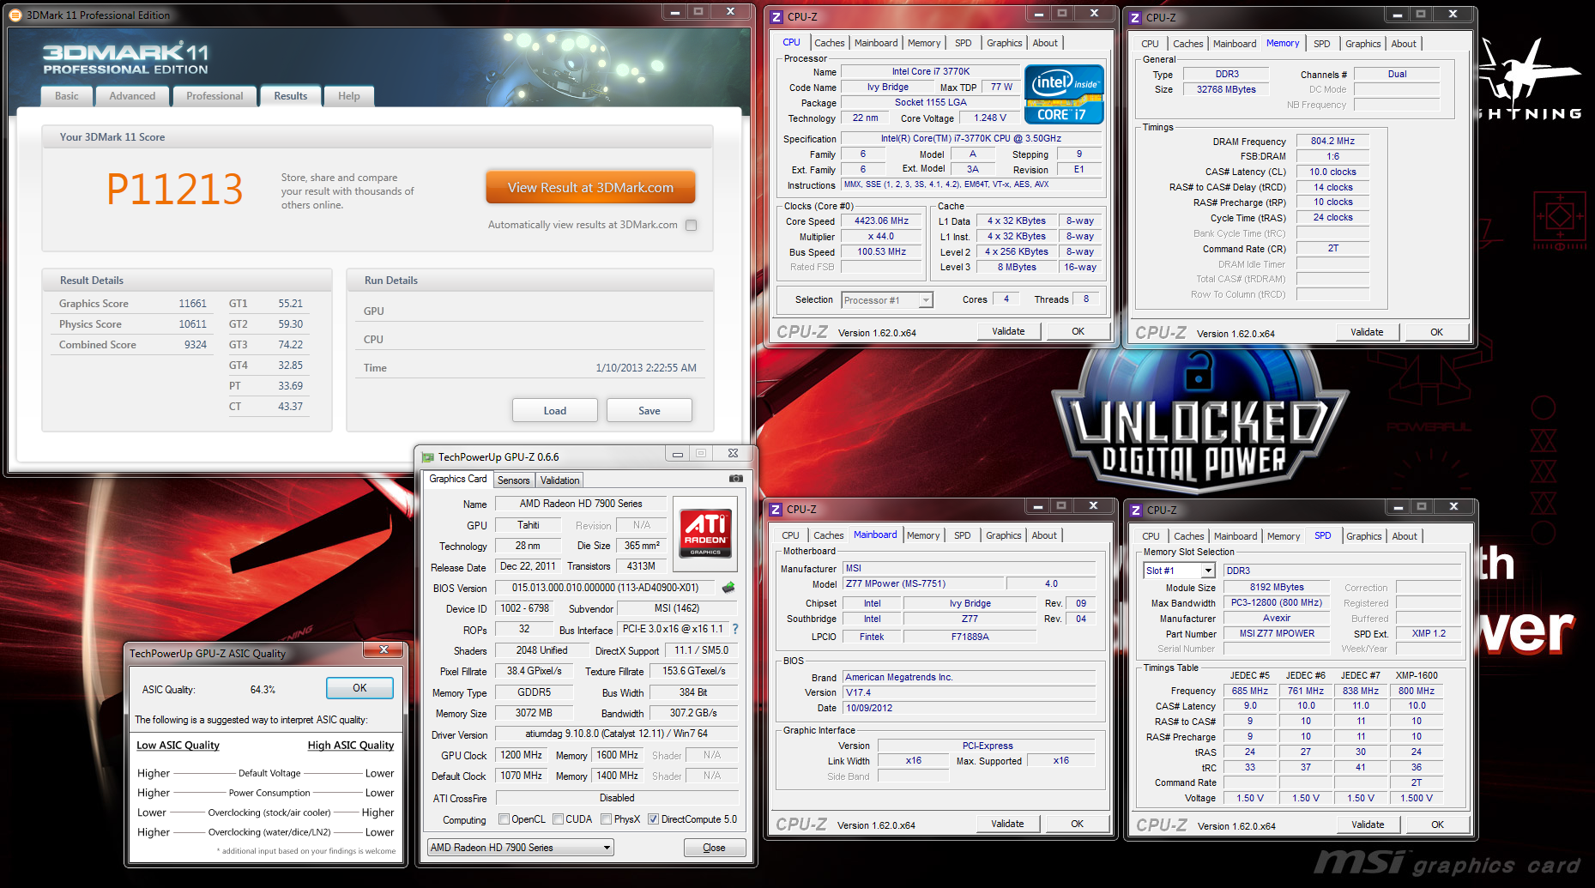The image size is (1595, 888).
Task: Click the Module Size value 8192 MBytes
Action: click(1277, 587)
